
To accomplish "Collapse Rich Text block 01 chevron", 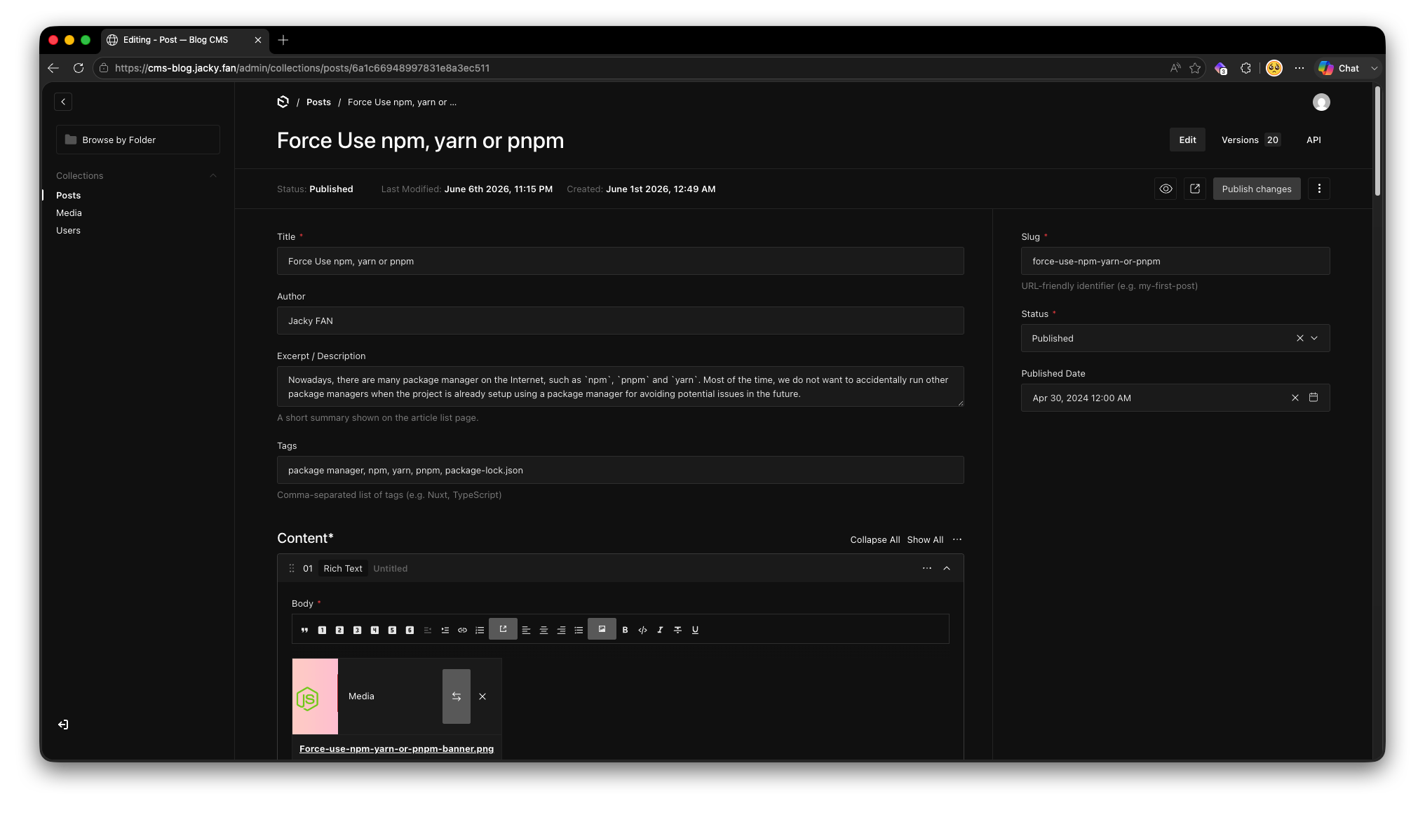I will click(x=947, y=568).
